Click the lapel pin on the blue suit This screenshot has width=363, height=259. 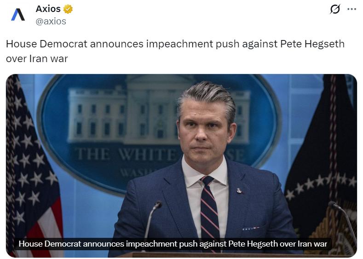tap(239, 190)
